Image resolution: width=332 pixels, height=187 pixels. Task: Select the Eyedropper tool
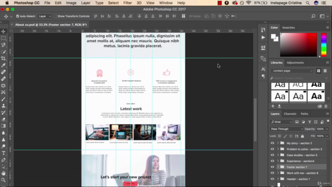pyautogui.click(x=4, y=65)
